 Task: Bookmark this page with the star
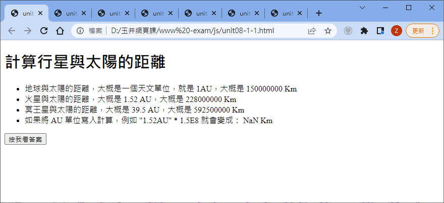pyautogui.click(x=328, y=31)
